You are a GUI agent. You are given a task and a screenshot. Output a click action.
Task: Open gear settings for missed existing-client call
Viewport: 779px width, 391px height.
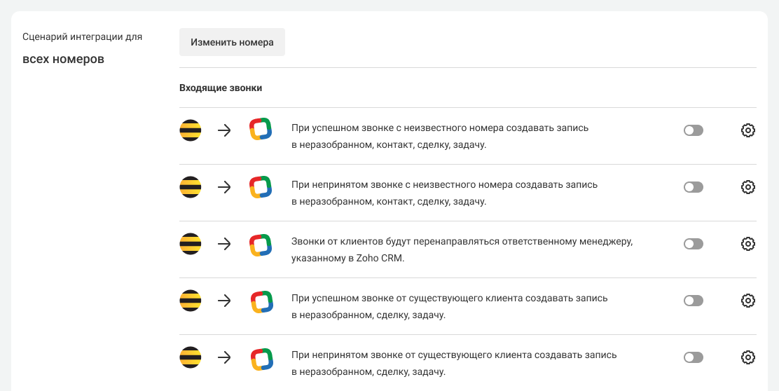pos(747,357)
